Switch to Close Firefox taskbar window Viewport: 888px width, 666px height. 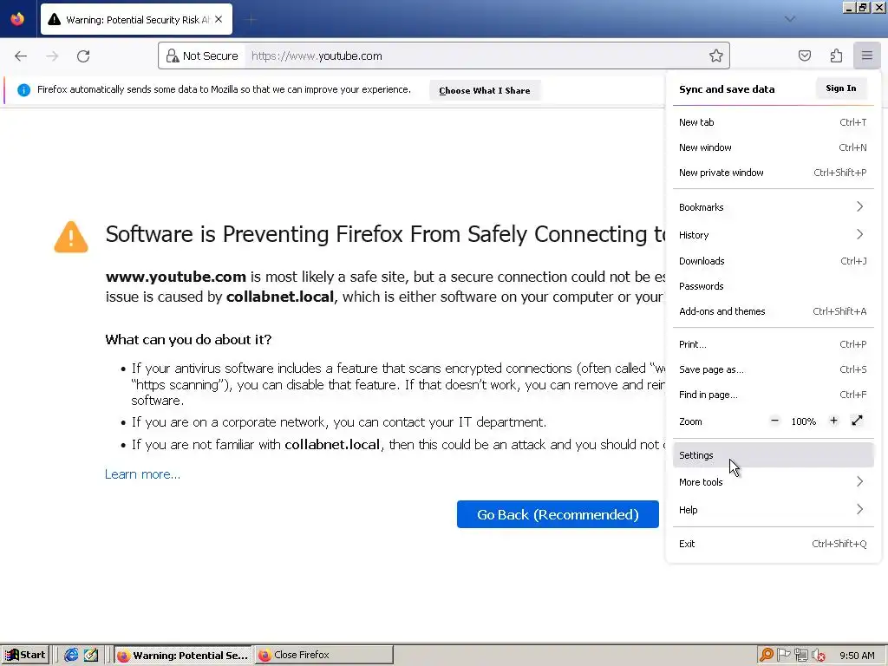tap(324, 655)
